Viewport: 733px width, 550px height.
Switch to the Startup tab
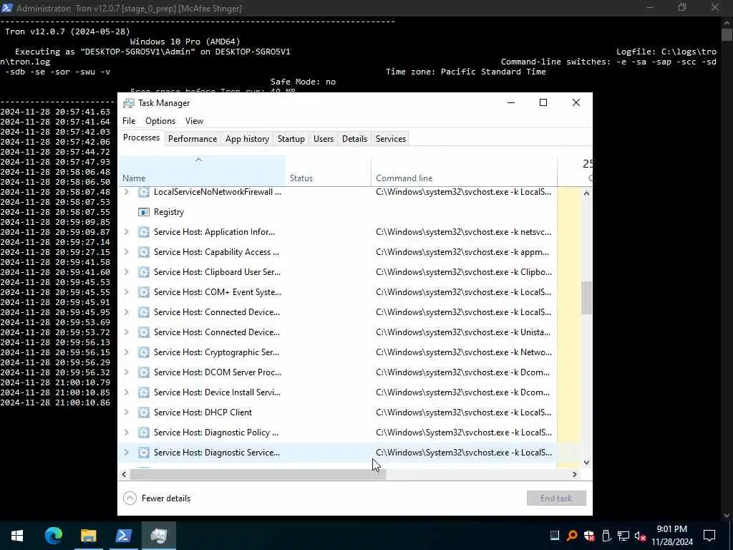[291, 139]
